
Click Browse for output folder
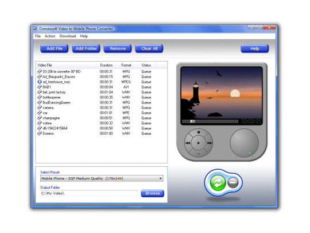(x=153, y=193)
